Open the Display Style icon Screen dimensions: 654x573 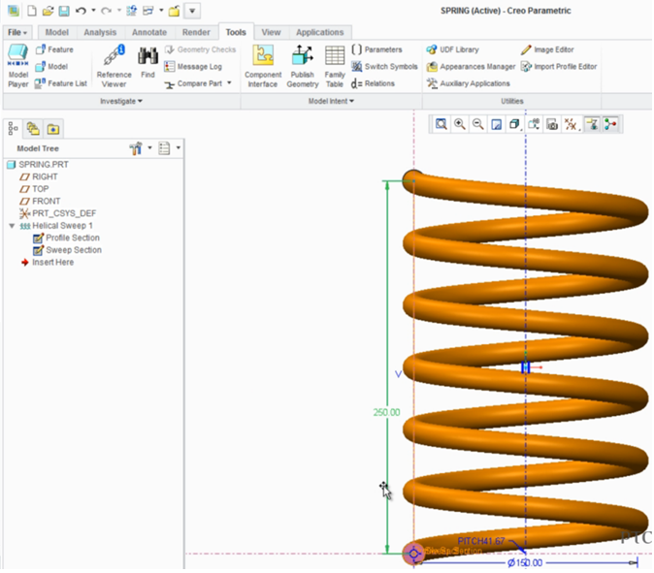[514, 124]
